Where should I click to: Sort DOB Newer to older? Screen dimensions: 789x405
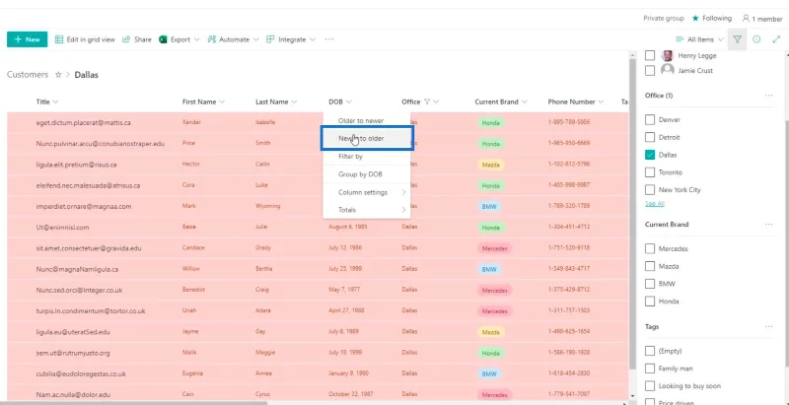(x=367, y=138)
